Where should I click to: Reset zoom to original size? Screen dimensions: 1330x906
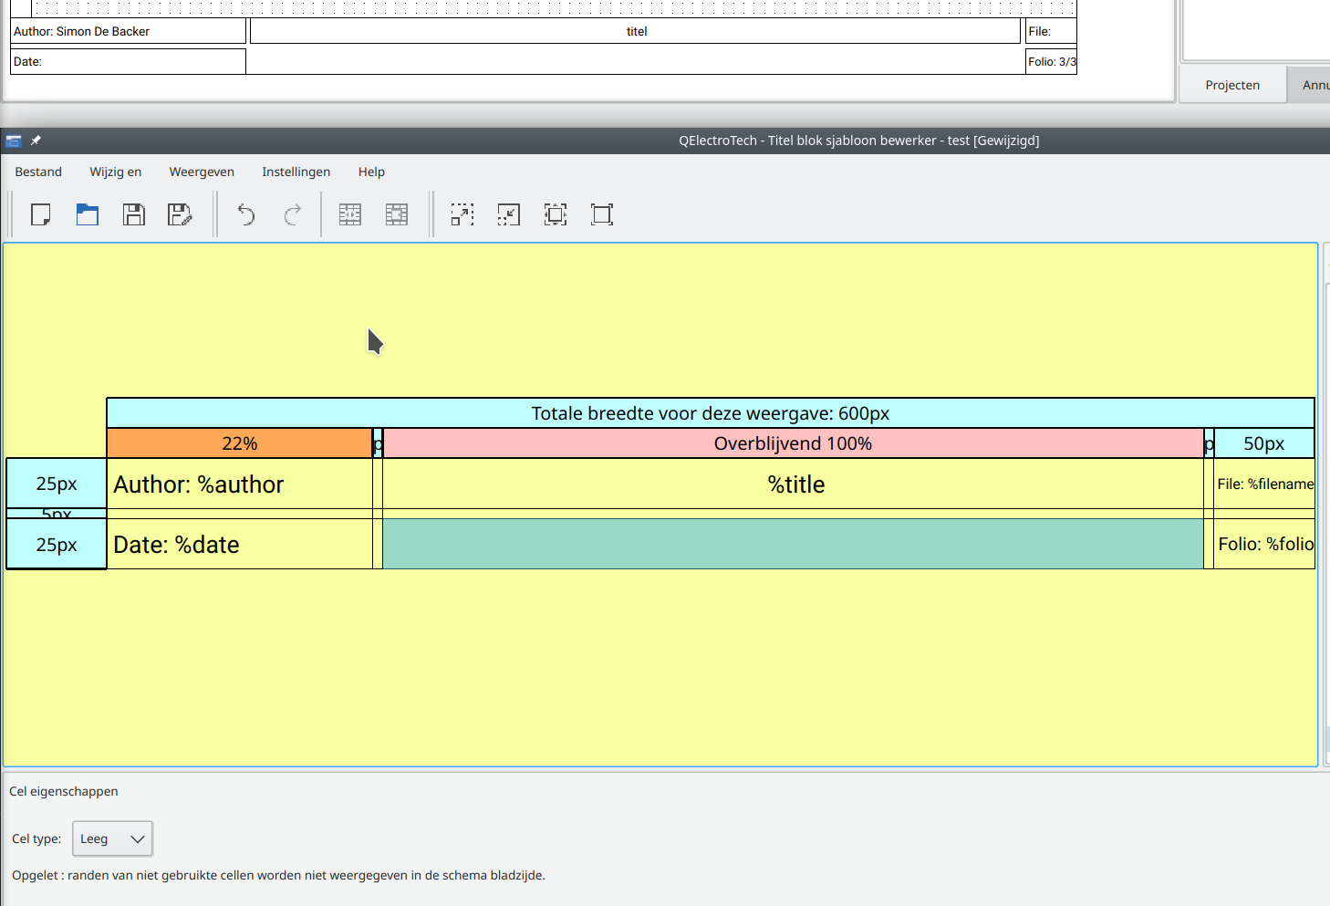click(602, 214)
